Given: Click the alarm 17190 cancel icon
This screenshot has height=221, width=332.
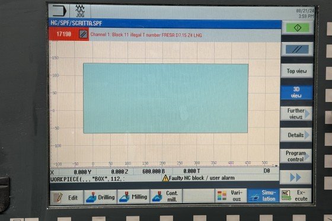Looking at the screenshot, I should pos(83,34).
